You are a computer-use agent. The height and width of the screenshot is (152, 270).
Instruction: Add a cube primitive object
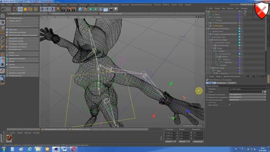pyautogui.click(x=80, y=9)
